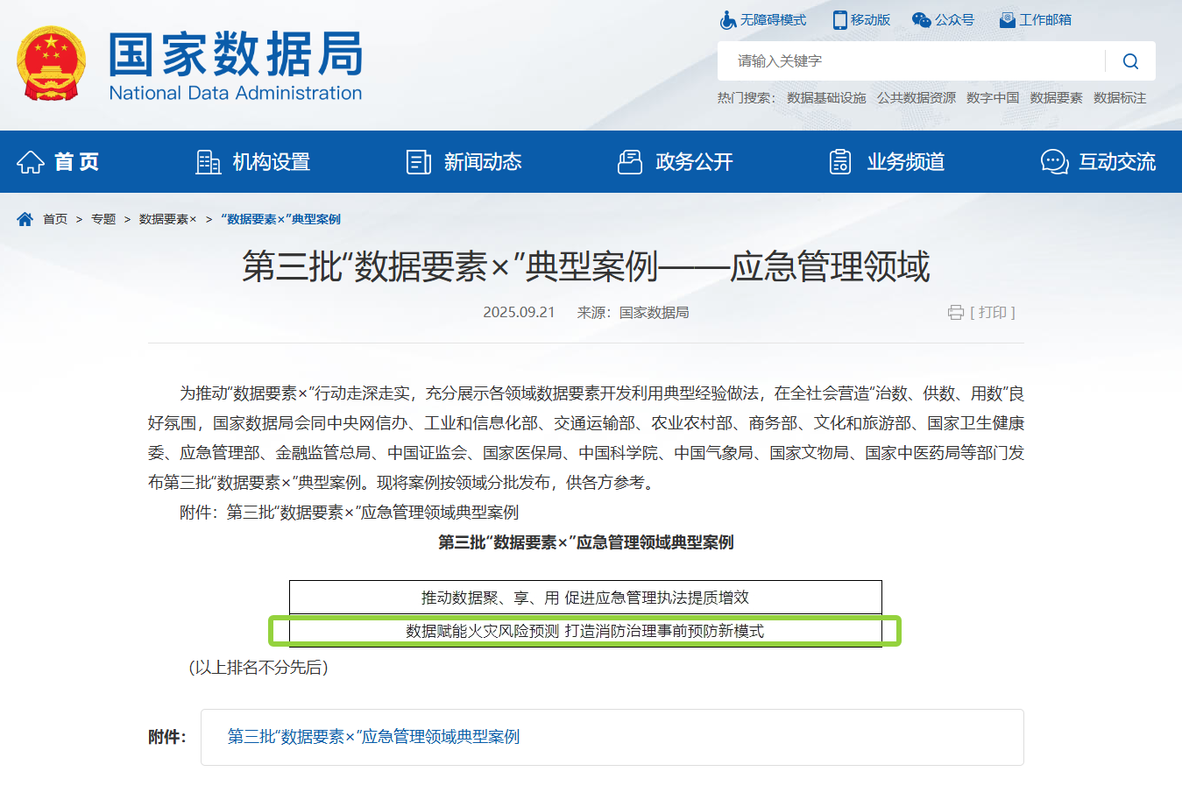Click the National Data Administration emblem logo
Screen dimensions: 1182x807
pyautogui.click(x=51, y=64)
